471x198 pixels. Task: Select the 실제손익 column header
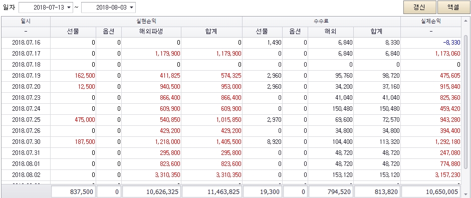431,22
